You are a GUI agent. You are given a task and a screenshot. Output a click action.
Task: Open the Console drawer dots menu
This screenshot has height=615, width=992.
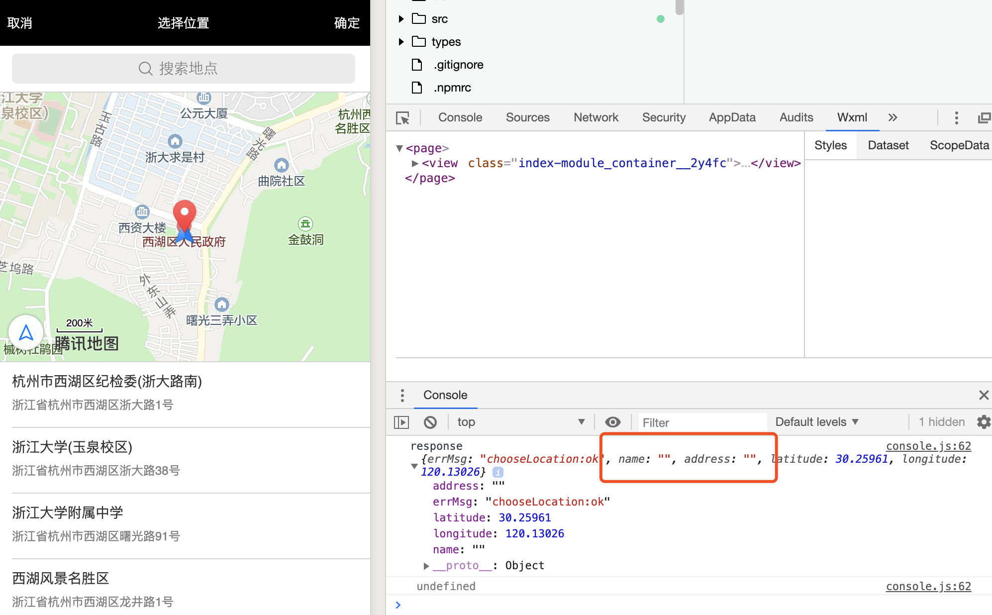point(402,396)
